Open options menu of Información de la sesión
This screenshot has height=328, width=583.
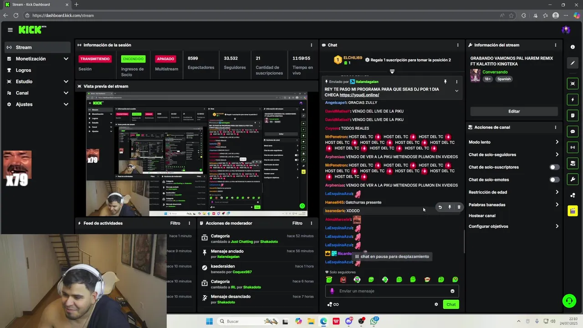click(x=312, y=45)
